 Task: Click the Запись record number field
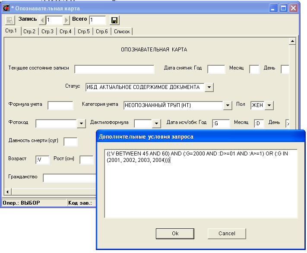54,20
